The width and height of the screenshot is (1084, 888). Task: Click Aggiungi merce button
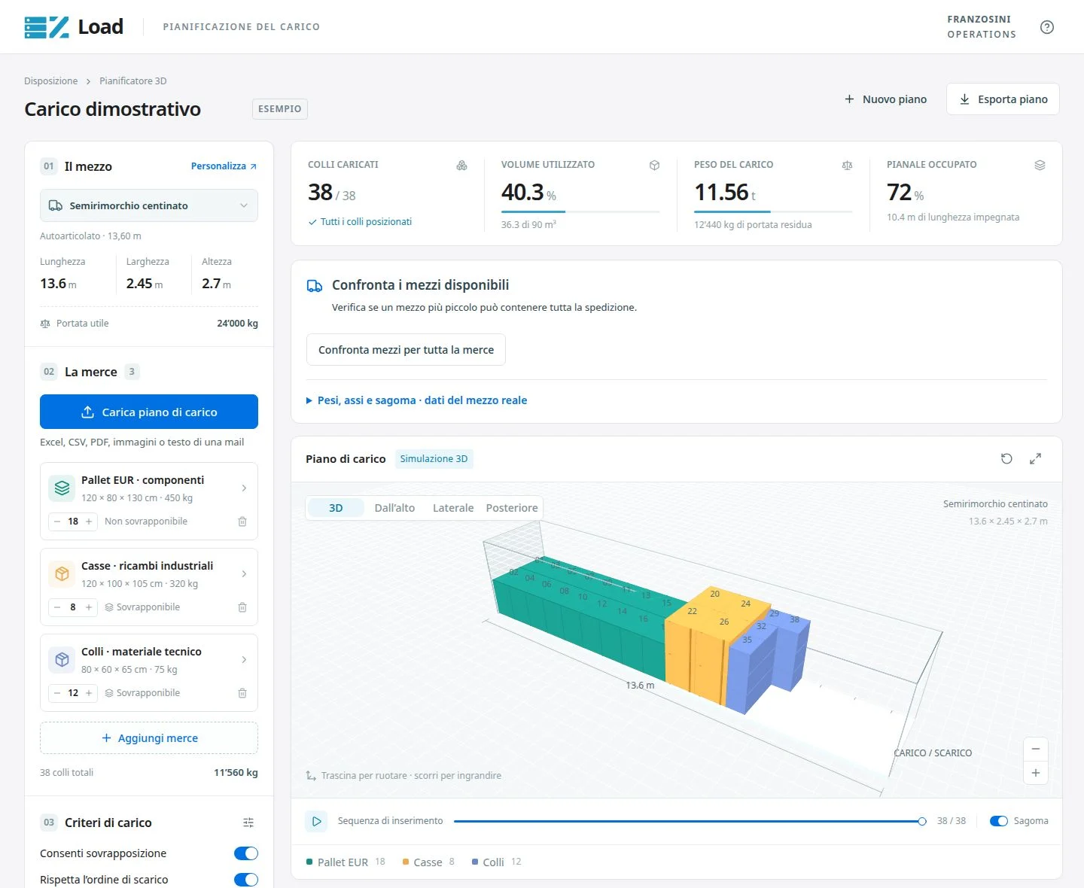(149, 738)
